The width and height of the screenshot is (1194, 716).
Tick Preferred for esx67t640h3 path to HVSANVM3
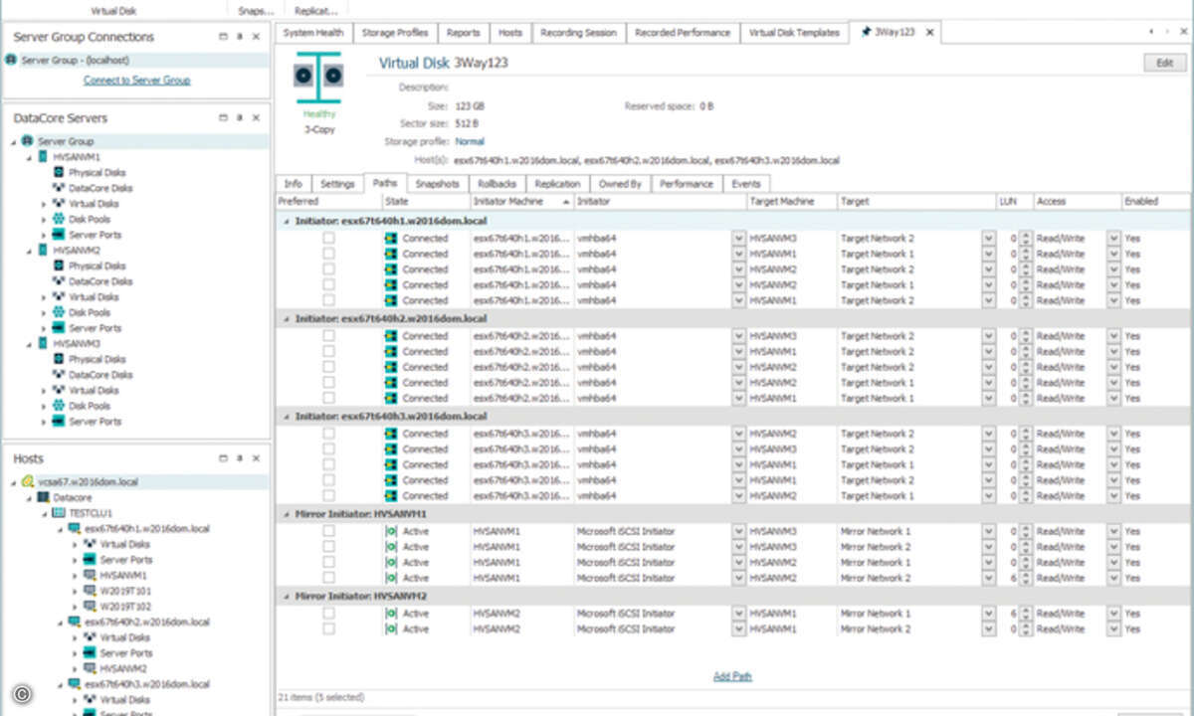(x=328, y=448)
